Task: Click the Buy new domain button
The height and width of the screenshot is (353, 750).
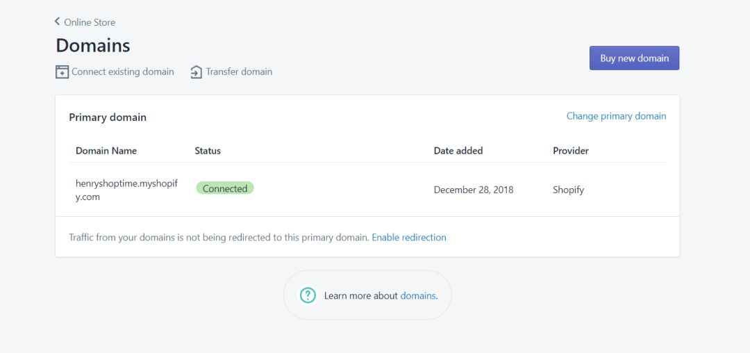Action: click(x=634, y=58)
